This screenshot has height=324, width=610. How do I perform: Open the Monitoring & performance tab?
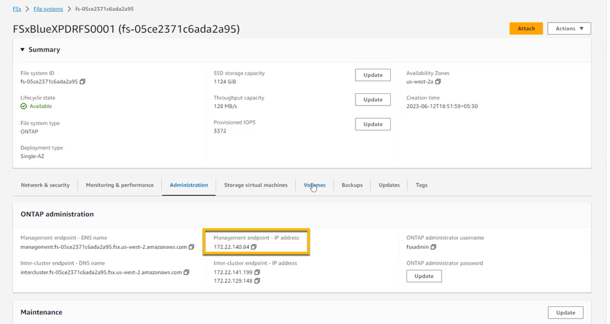(x=120, y=185)
